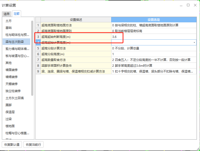Click 恢复当前行 button
Screen dimensions: 200x151
pyautogui.click(x=33, y=144)
